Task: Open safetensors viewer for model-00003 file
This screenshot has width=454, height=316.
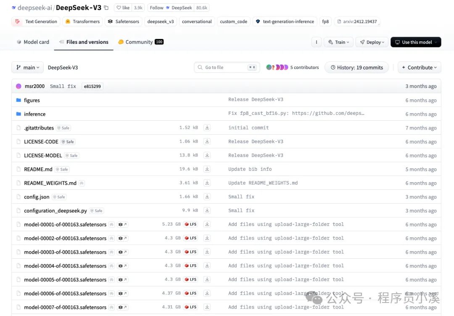Action: pyautogui.click(x=122, y=252)
